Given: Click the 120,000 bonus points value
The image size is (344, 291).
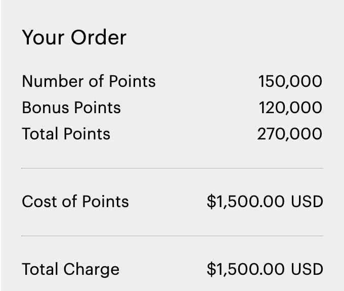Looking at the screenshot, I should click(290, 108).
